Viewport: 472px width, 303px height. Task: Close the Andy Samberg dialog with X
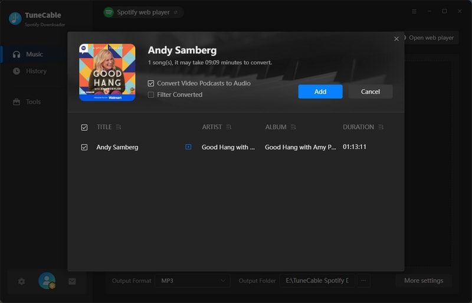tap(396, 39)
